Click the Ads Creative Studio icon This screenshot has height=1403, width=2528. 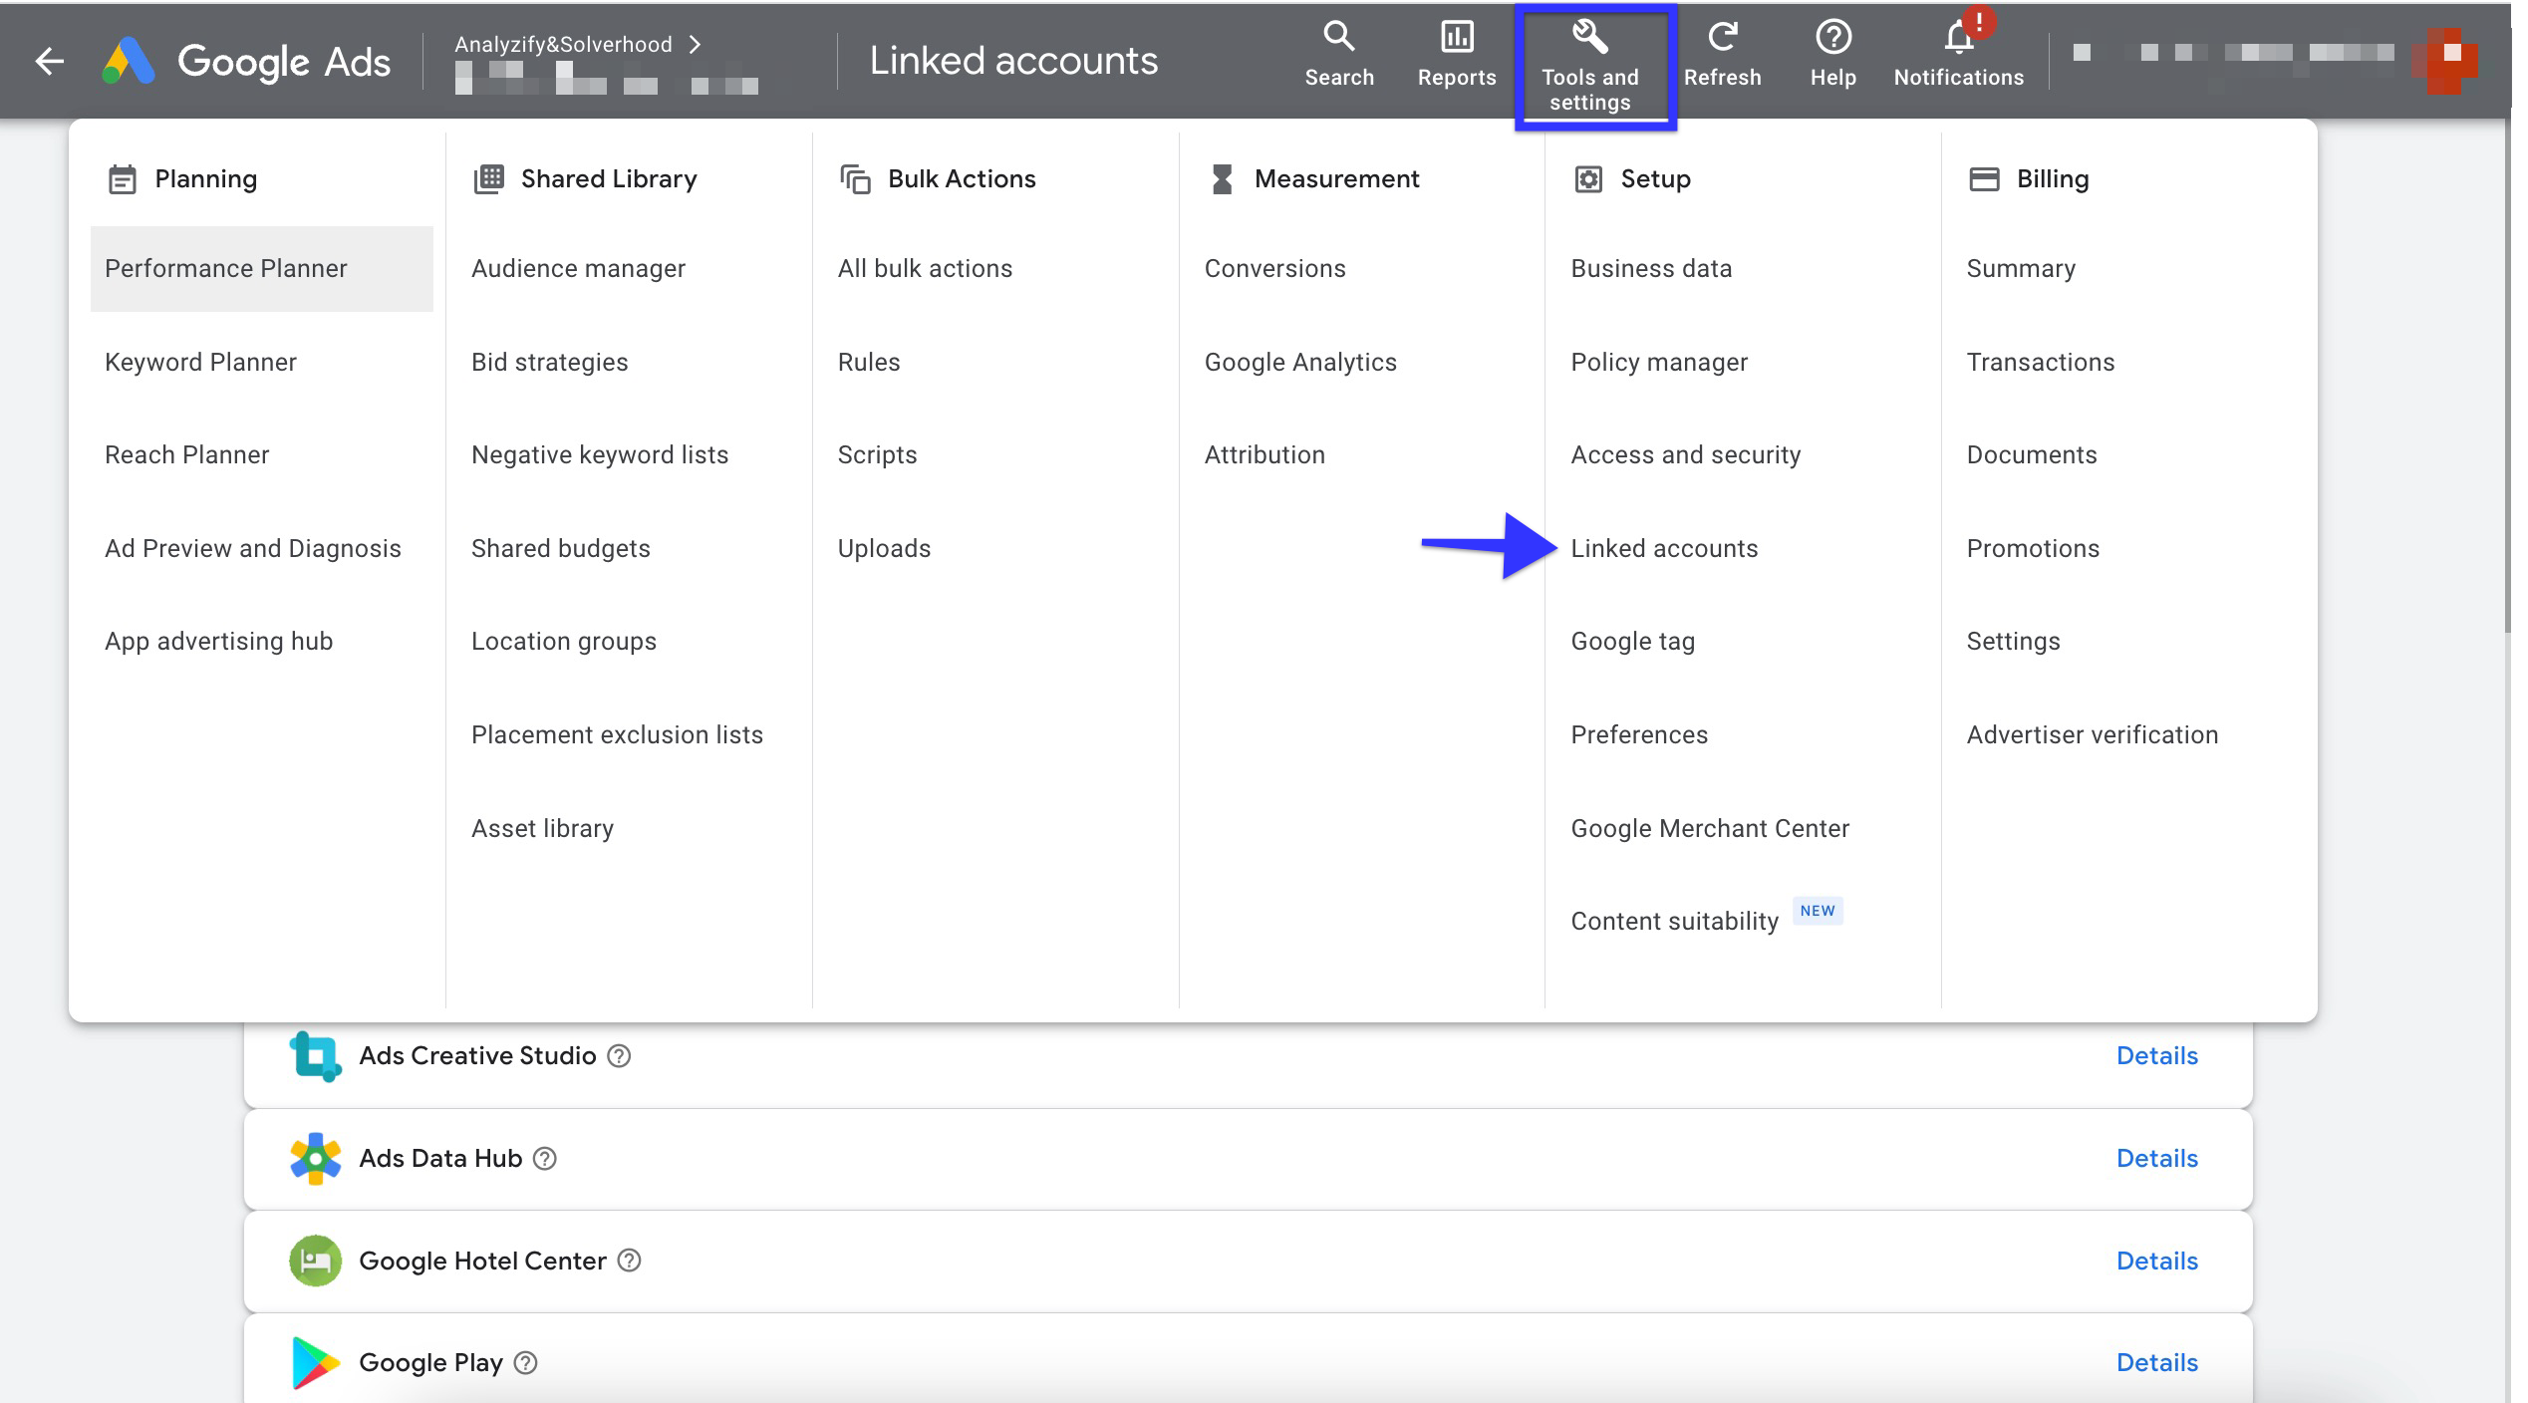[x=315, y=1056]
